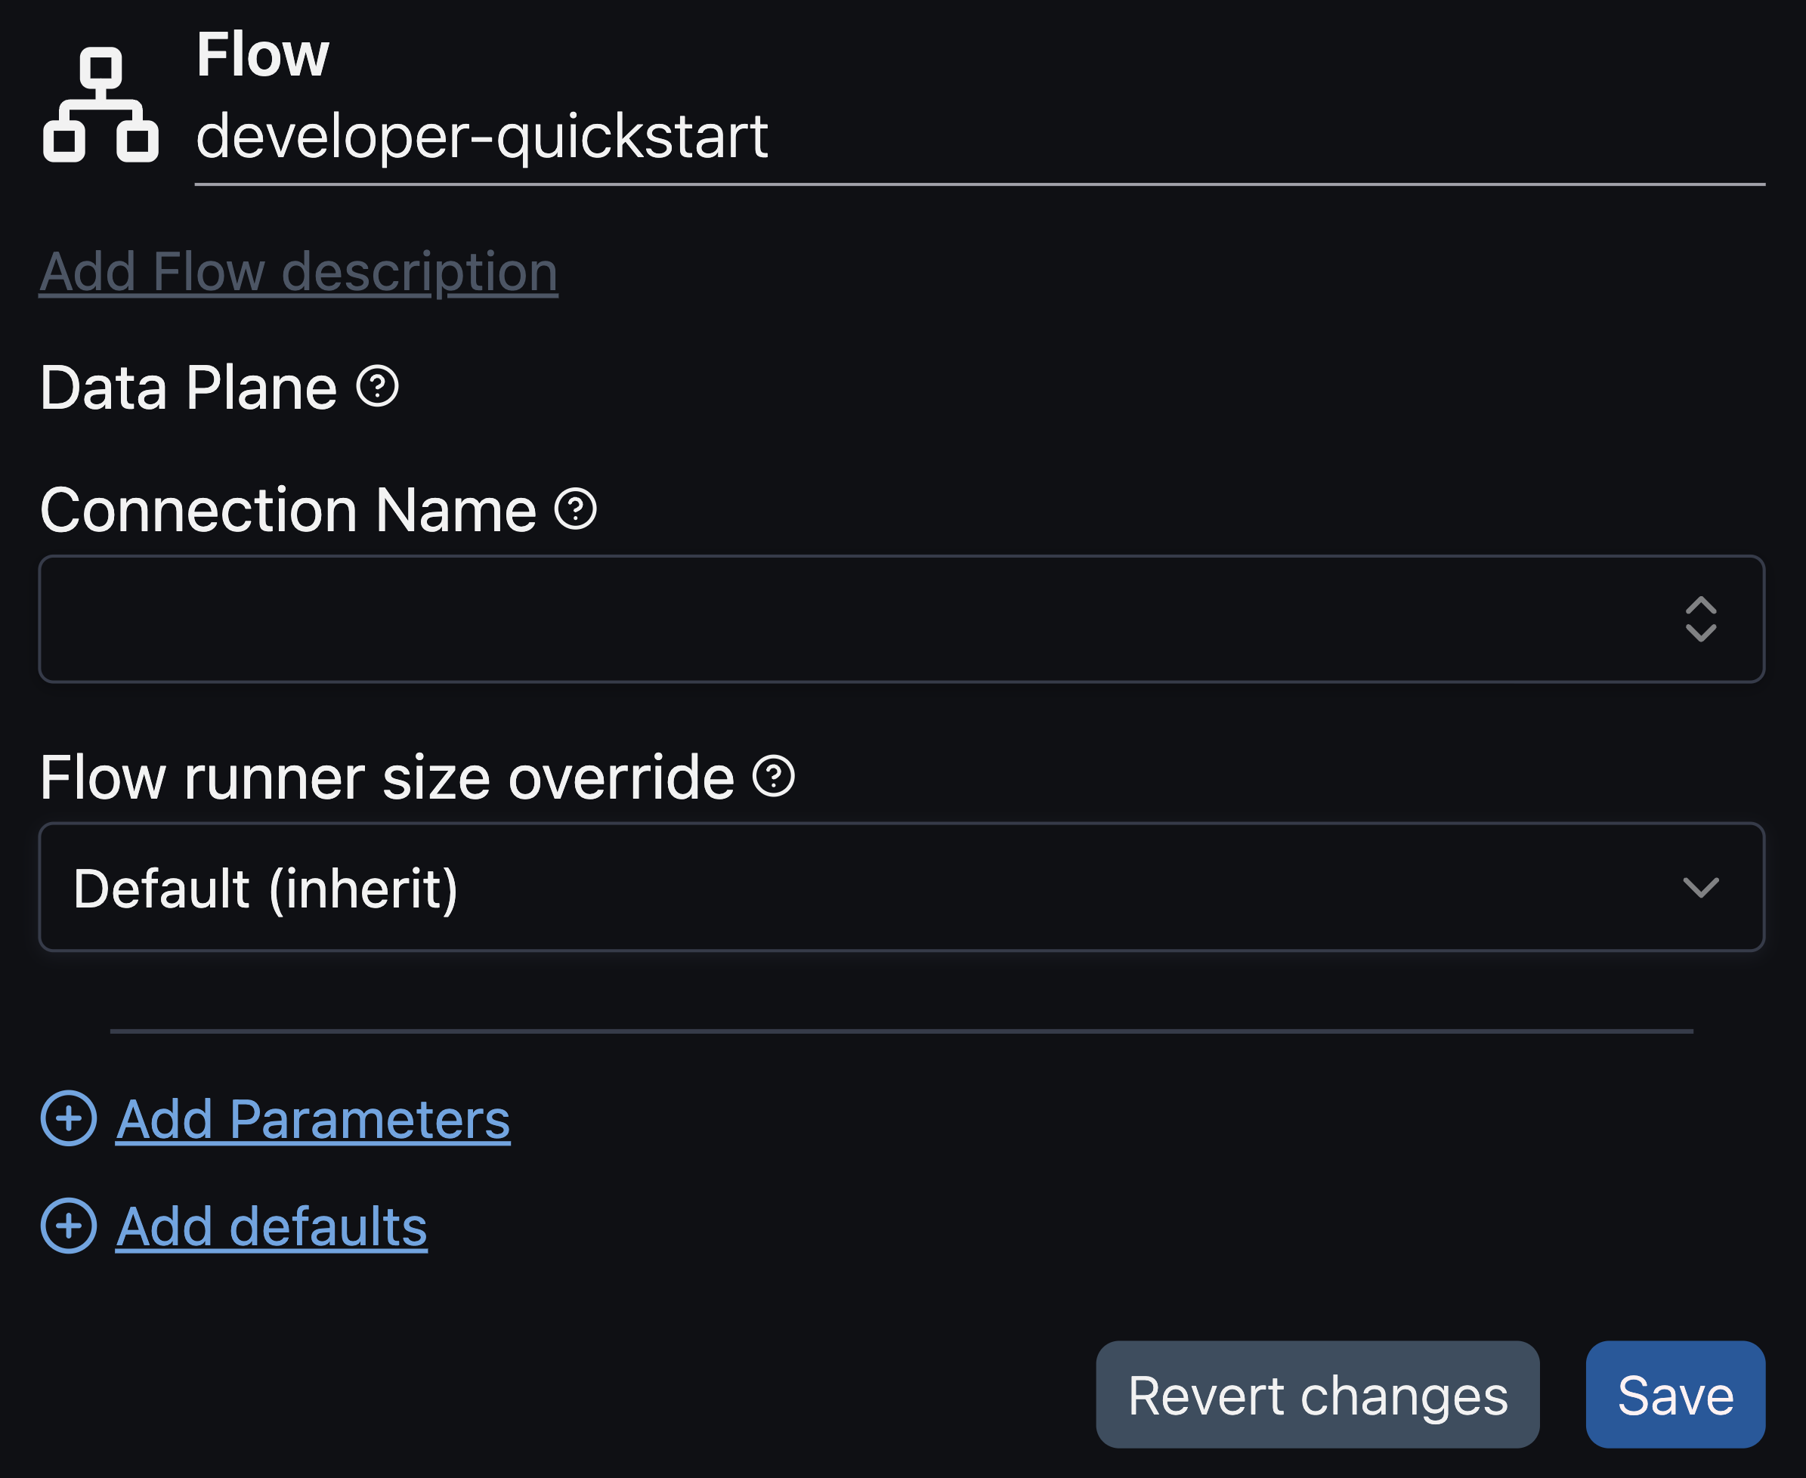Viewport: 1806px width, 1478px height.
Task: Click the Connection Name label text
Action: pyautogui.click(x=288, y=510)
